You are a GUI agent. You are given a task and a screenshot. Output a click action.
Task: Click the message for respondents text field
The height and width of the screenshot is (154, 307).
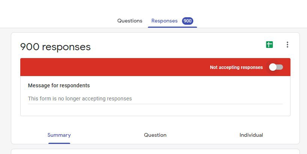155,99
